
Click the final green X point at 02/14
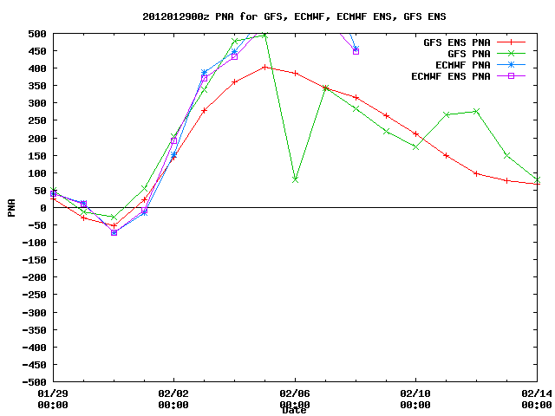click(537, 179)
